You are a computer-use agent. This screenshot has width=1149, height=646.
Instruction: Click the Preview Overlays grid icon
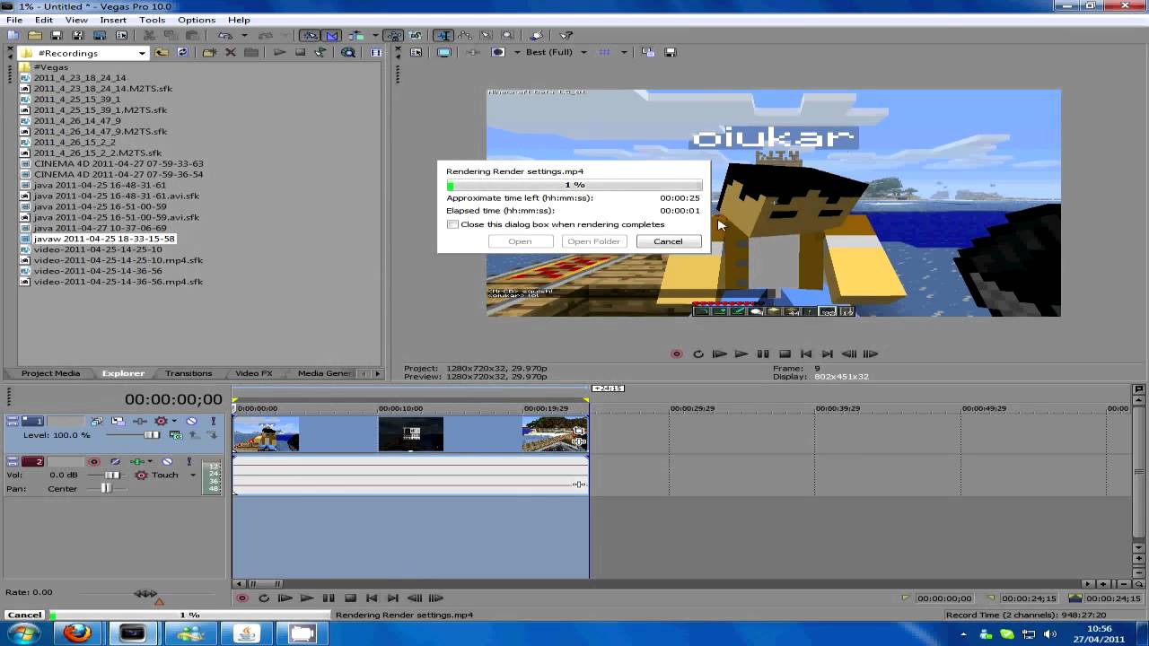point(604,52)
